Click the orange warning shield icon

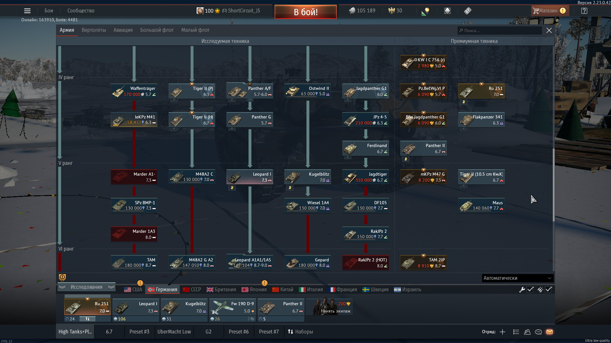[62, 278]
